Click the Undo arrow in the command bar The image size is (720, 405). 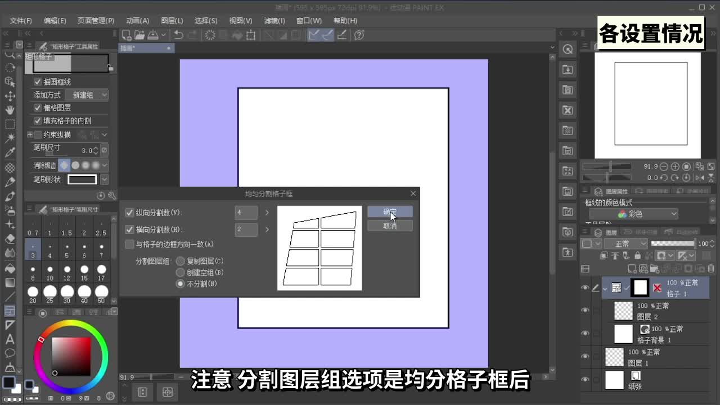coord(178,35)
